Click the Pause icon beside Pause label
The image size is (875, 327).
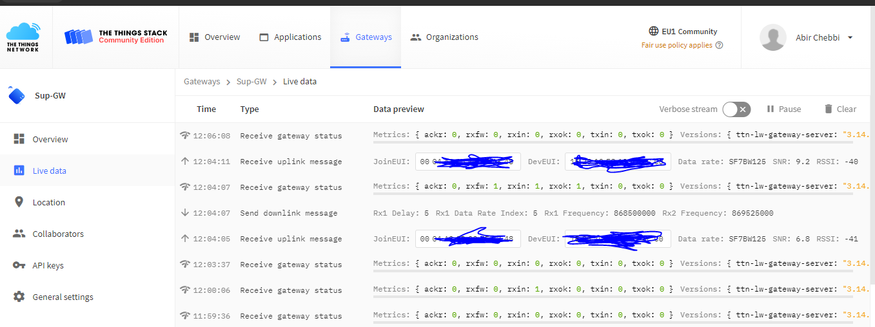pos(770,109)
